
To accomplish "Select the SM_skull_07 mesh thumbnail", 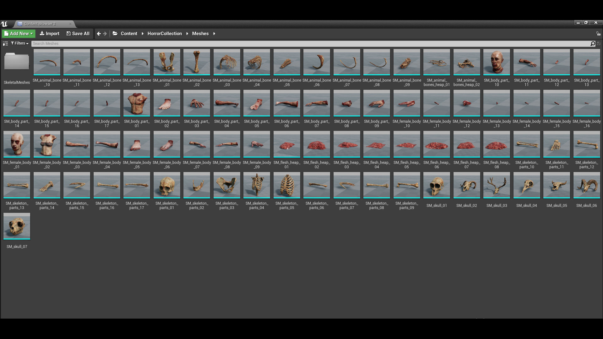I will coord(17,226).
